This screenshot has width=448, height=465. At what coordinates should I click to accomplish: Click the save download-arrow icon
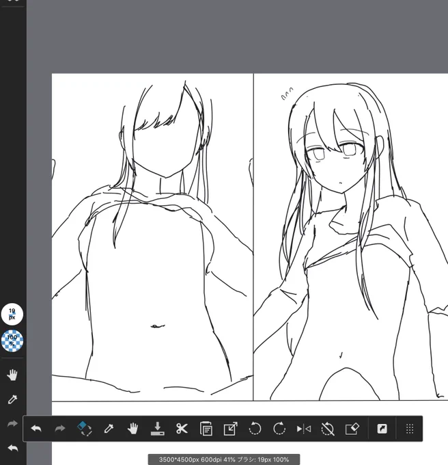158,429
